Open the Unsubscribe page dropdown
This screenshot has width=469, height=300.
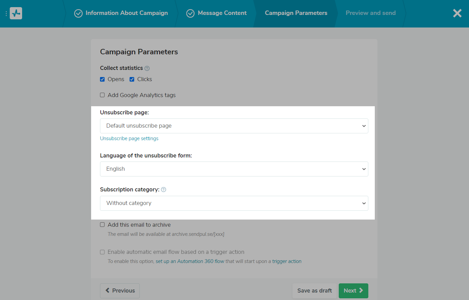point(234,126)
